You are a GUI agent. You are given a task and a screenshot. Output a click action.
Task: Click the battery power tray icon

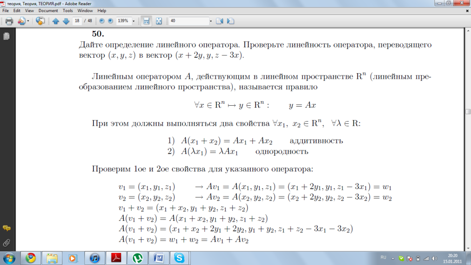[x=418, y=258]
